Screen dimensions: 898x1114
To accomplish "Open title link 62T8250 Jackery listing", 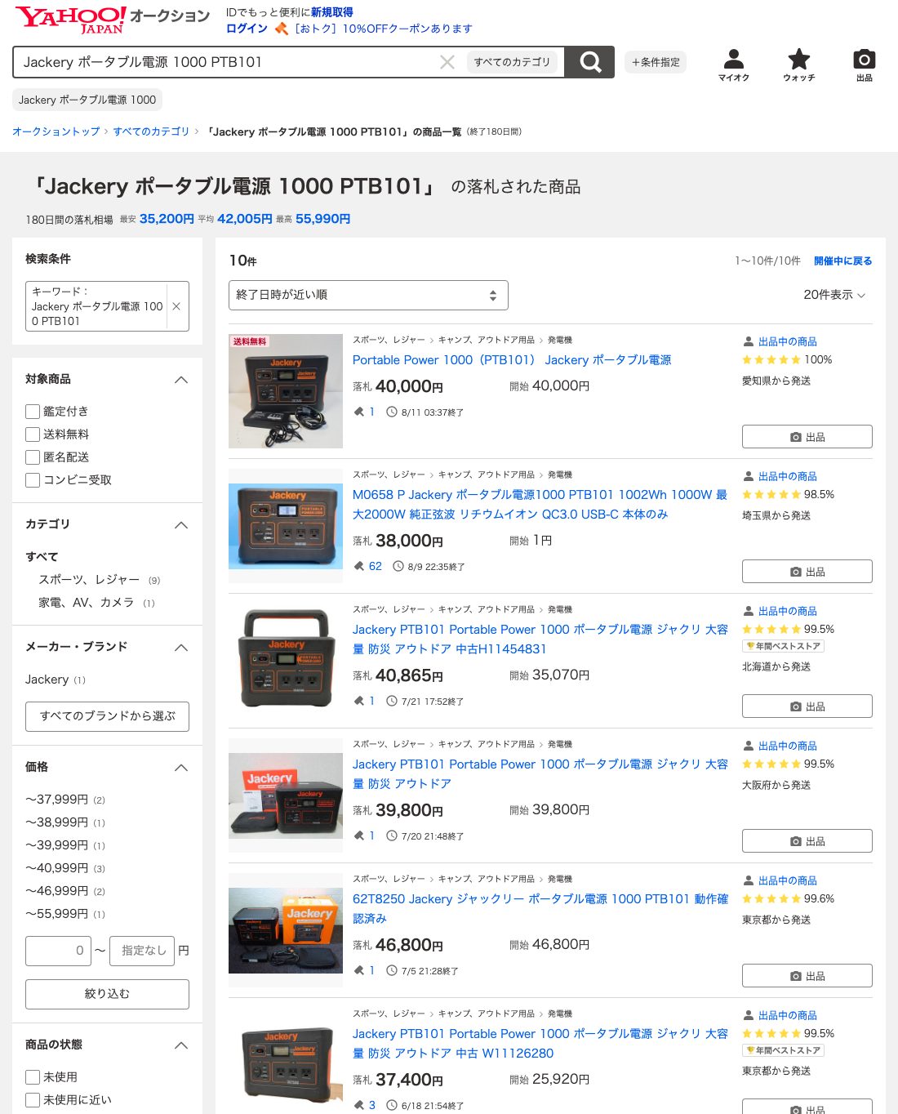I will click(540, 909).
